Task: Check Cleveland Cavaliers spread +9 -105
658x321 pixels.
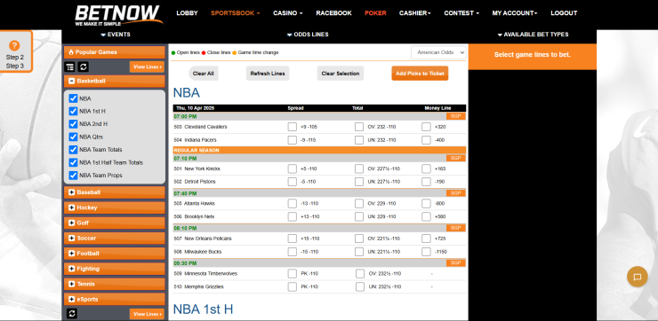Action: click(x=292, y=127)
